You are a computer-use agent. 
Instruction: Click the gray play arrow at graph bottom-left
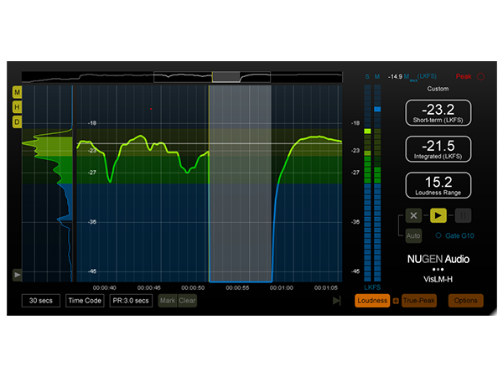[x=18, y=275]
